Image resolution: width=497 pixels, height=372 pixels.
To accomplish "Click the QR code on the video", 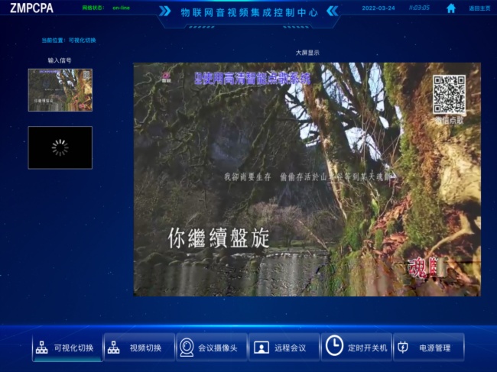I will click(450, 95).
